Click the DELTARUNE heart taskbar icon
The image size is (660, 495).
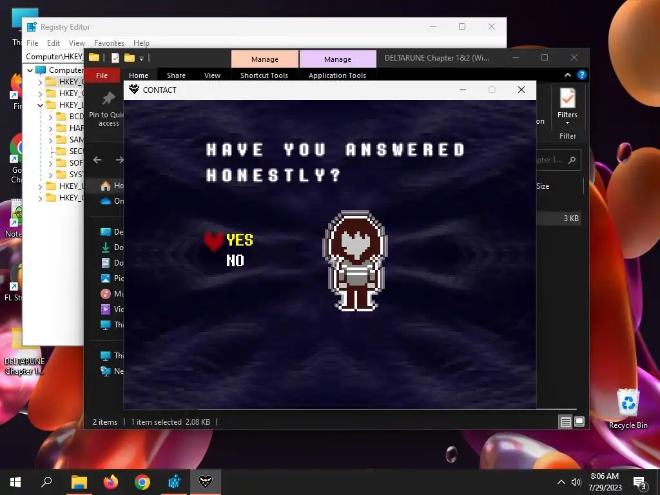pos(206,482)
